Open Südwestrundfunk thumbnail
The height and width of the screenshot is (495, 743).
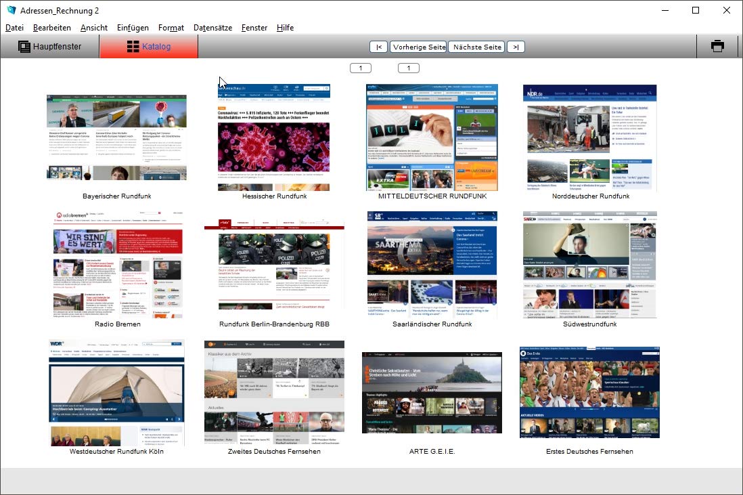590,265
